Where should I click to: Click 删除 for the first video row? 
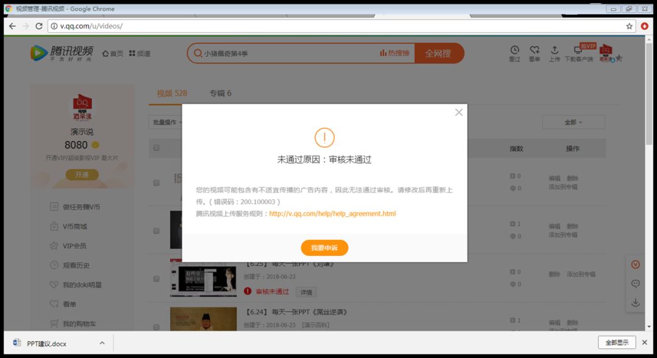point(572,178)
